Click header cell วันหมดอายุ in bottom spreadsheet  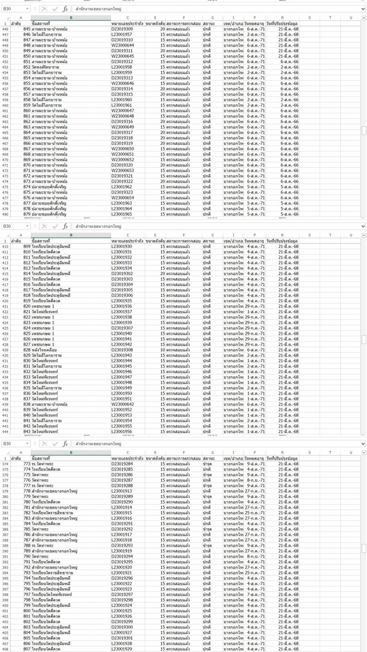tap(255, 458)
